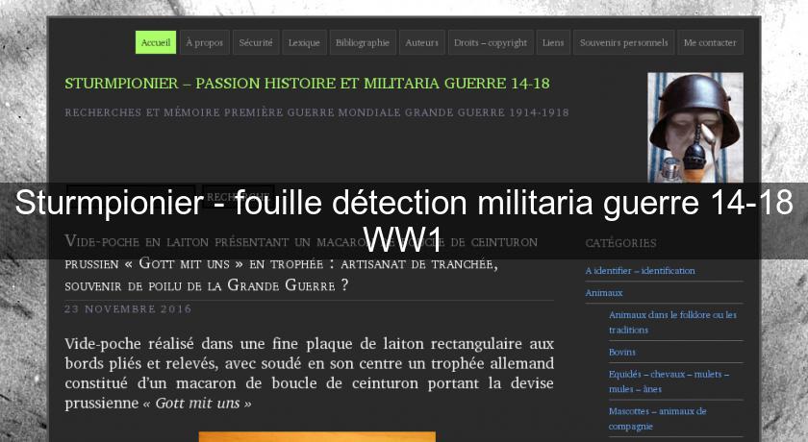The height and width of the screenshot is (442, 808).
Task: Open the Auteurs page
Action: (421, 42)
